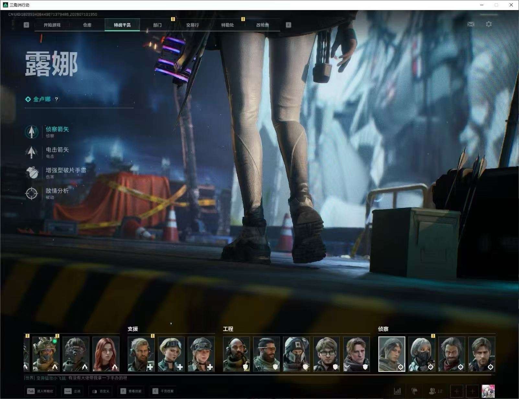Click the 查看技能 button
The image size is (519, 399).
(131, 391)
